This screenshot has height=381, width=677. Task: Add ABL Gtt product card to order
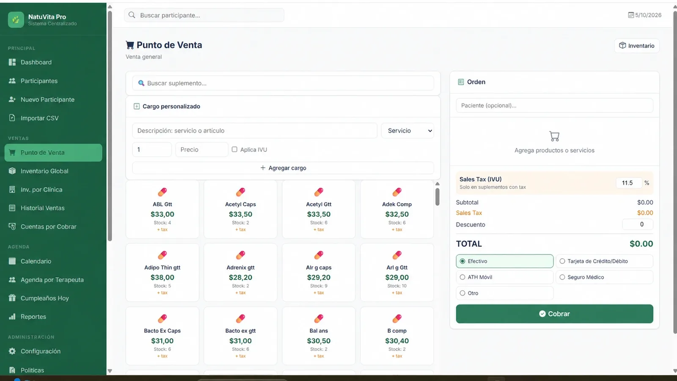pyautogui.click(x=162, y=210)
